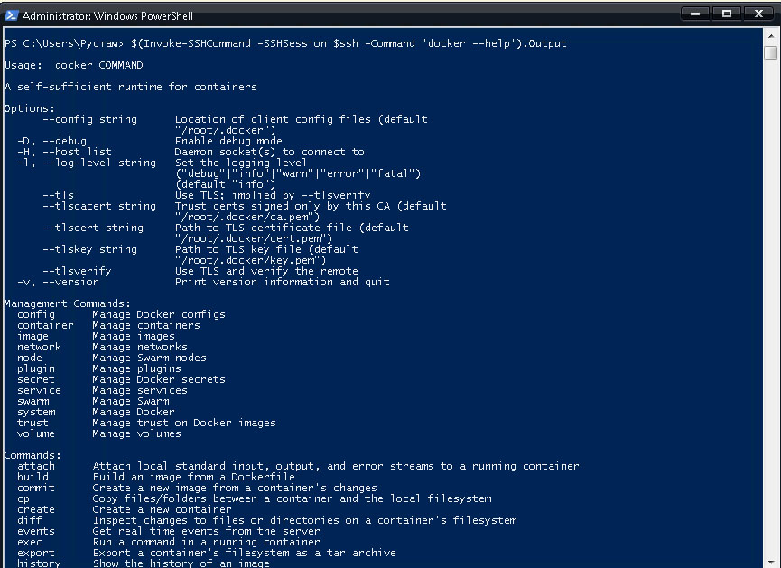781x568 pixels.
Task: Click the 'Options:' section header
Action: click(x=29, y=107)
